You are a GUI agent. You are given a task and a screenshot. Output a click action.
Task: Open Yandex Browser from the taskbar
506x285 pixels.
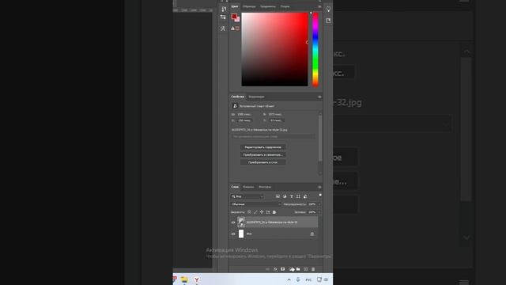(197, 279)
